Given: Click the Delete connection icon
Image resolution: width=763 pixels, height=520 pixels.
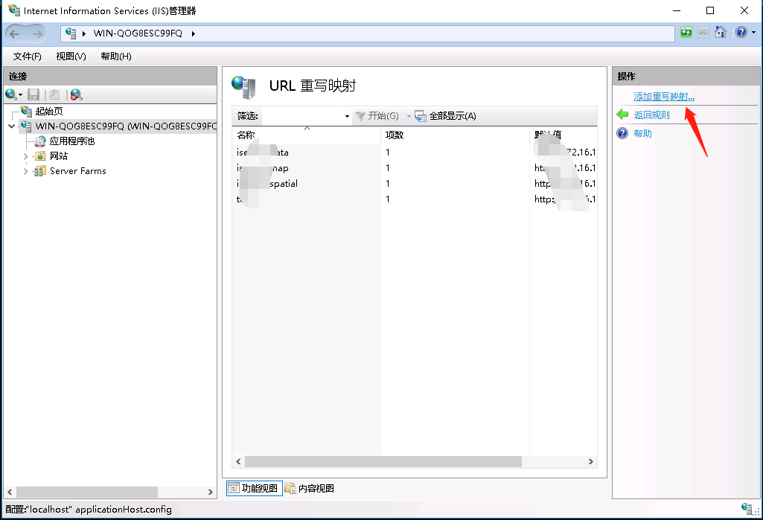Looking at the screenshot, I should pos(77,94).
